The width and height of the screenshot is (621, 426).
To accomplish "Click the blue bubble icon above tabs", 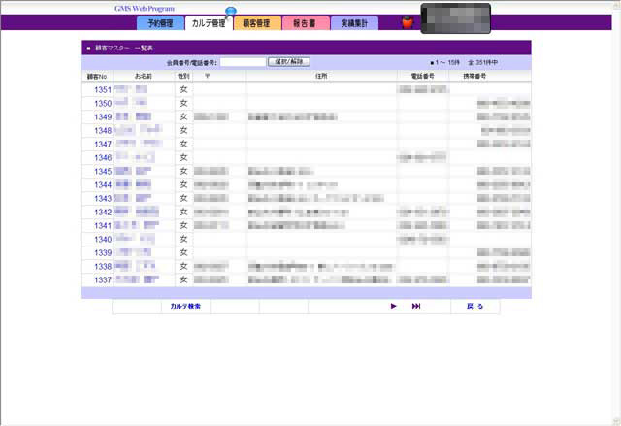I will [x=230, y=11].
